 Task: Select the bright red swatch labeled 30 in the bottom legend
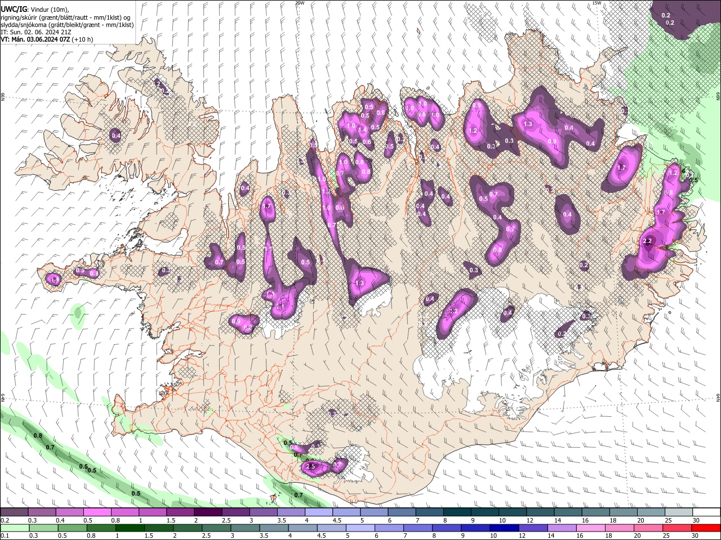tap(706, 528)
